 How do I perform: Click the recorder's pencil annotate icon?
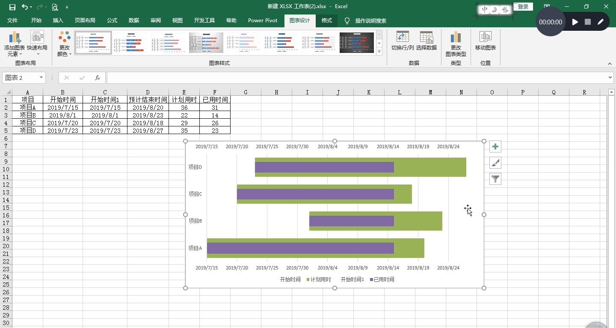pos(601,22)
